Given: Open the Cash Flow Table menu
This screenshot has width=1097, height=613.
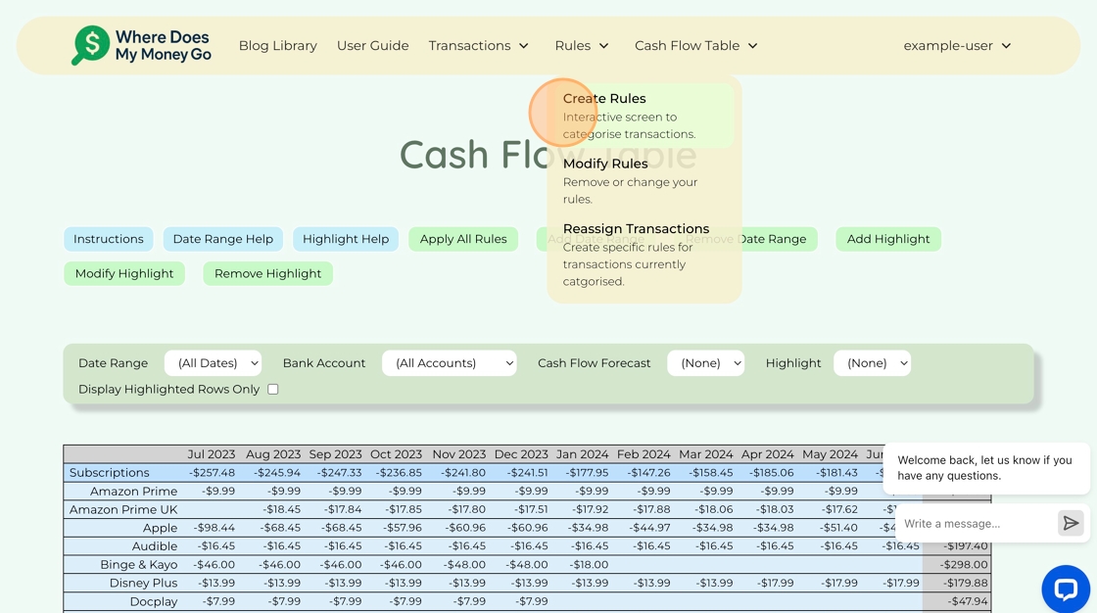Looking at the screenshot, I should click(x=696, y=45).
